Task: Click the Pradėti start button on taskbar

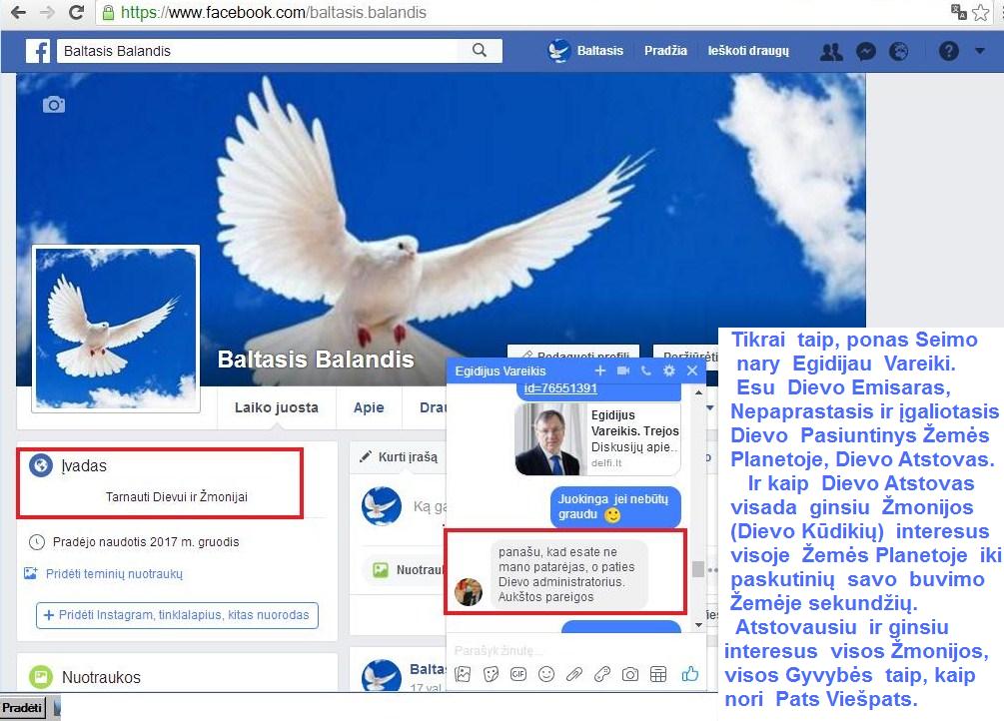Action: tap(22, 708)
